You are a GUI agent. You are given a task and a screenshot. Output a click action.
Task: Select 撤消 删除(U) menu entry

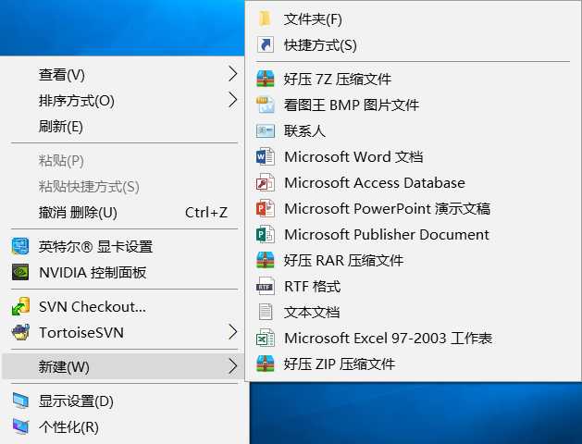(124, 213)
